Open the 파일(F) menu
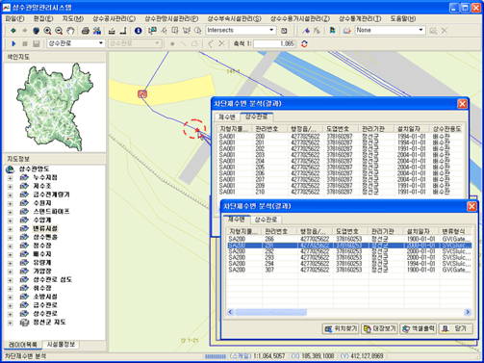484x363 pixels. pos(14,18)
